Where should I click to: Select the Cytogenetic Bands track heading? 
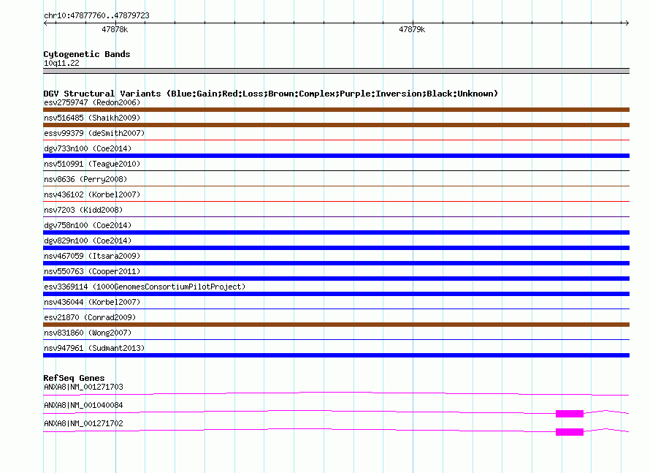click(87, 54)
